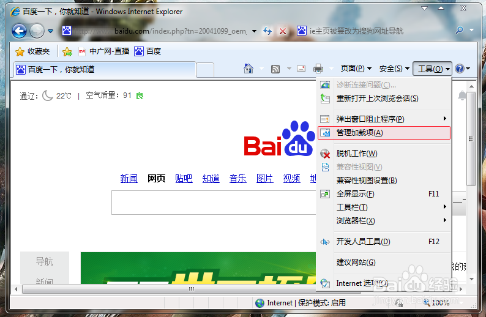Open a new blank tab

[x=205, y=70]
